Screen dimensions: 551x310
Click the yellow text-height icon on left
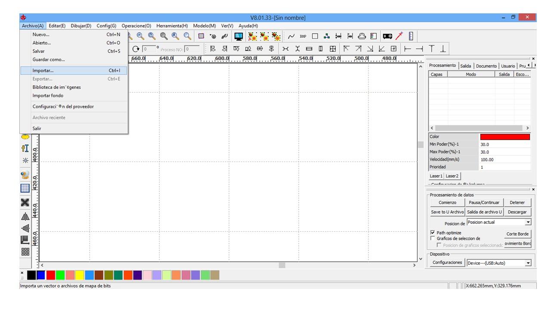[x=25, y=149]
